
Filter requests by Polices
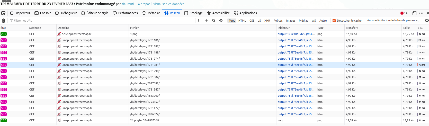pos(278,21)
